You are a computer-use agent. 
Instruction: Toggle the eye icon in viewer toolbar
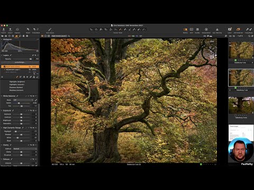click(x=230, y=36)
